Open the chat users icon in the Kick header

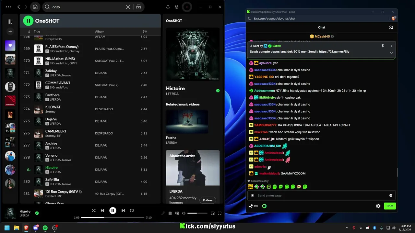coord(391,28)
